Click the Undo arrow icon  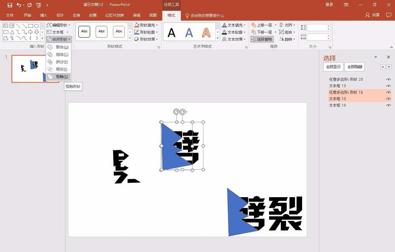(x=19, y=5)
